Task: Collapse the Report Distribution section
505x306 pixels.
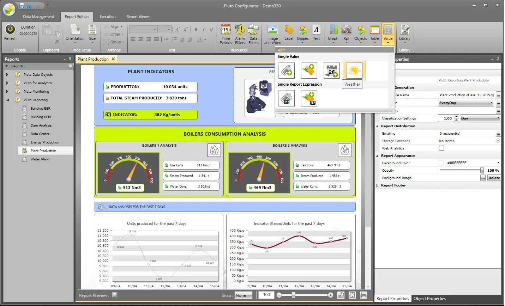Action: pos(377,126)
